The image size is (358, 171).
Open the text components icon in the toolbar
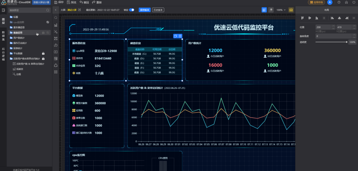pos(56,39)
